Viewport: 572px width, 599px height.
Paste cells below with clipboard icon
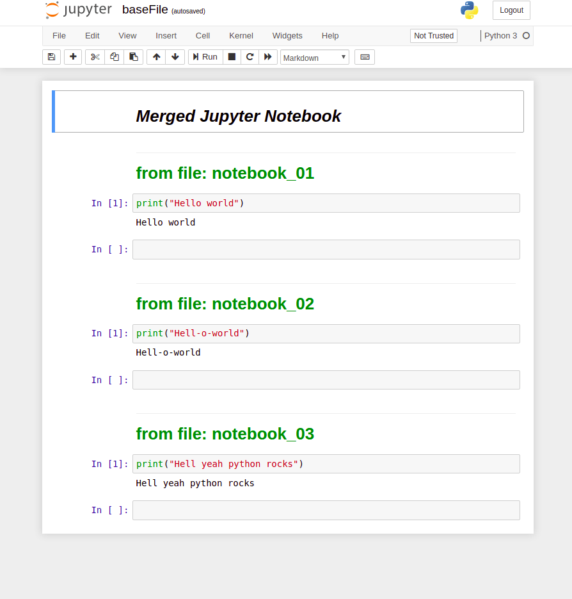pos(133,57)
